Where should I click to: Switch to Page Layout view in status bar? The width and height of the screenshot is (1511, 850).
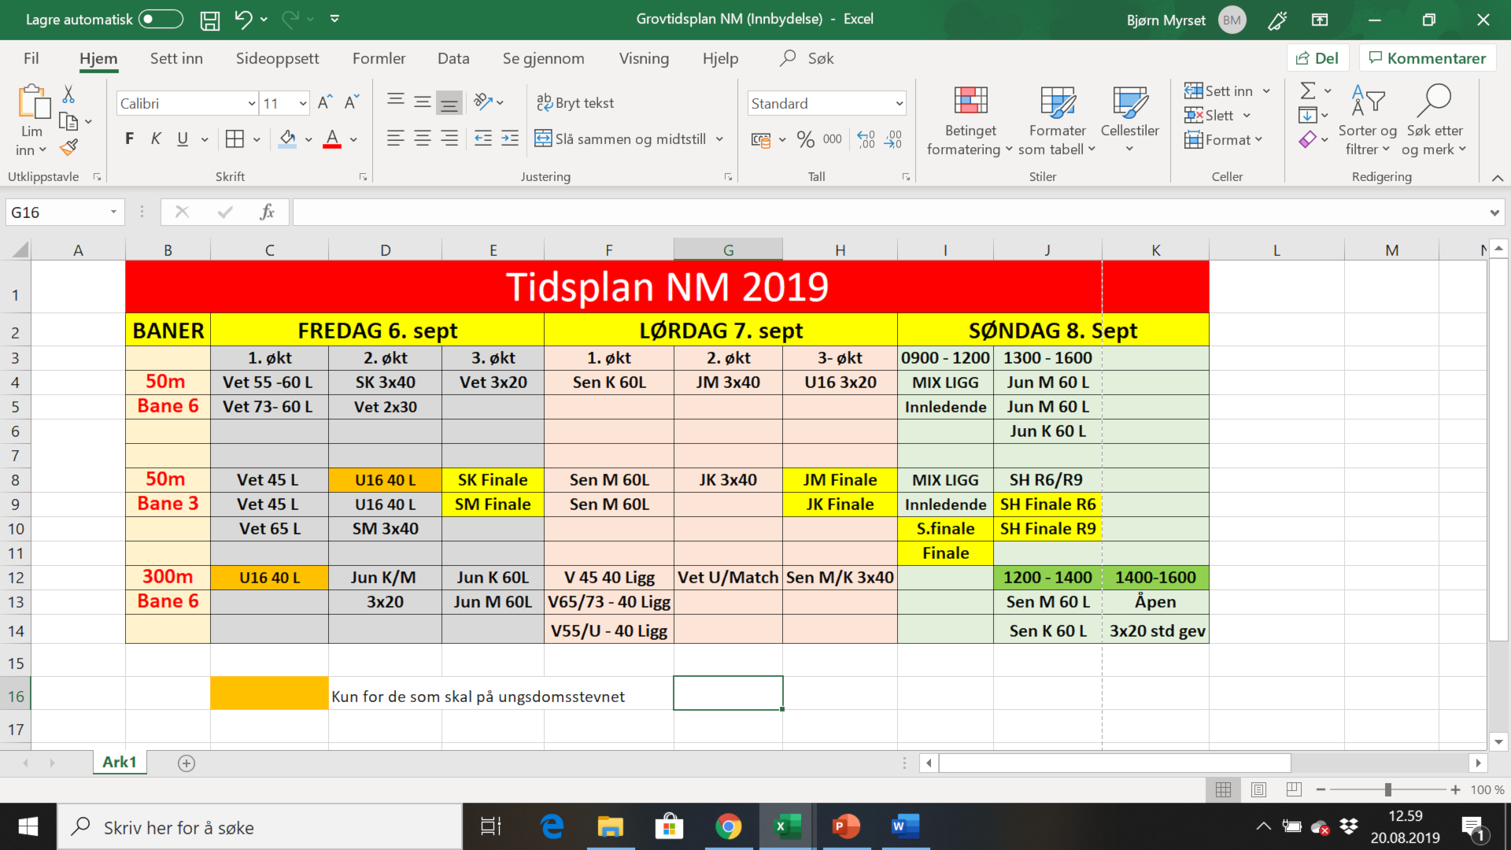coord(1258,789)
